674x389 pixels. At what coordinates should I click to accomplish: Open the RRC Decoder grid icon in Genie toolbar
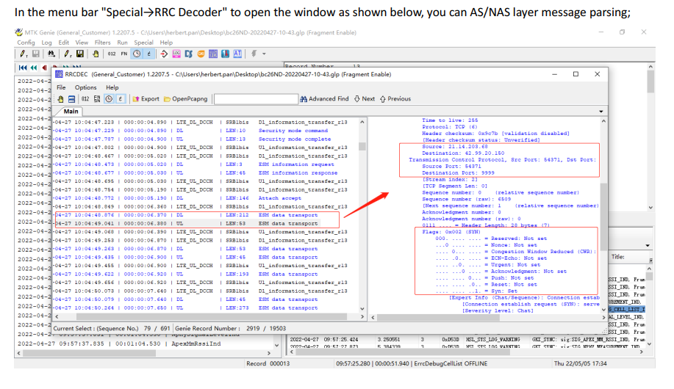tap(212, 54)
